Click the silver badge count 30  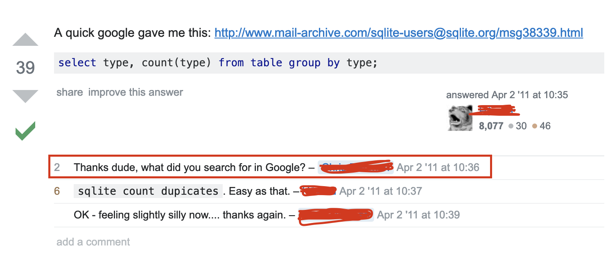(517, 126)
